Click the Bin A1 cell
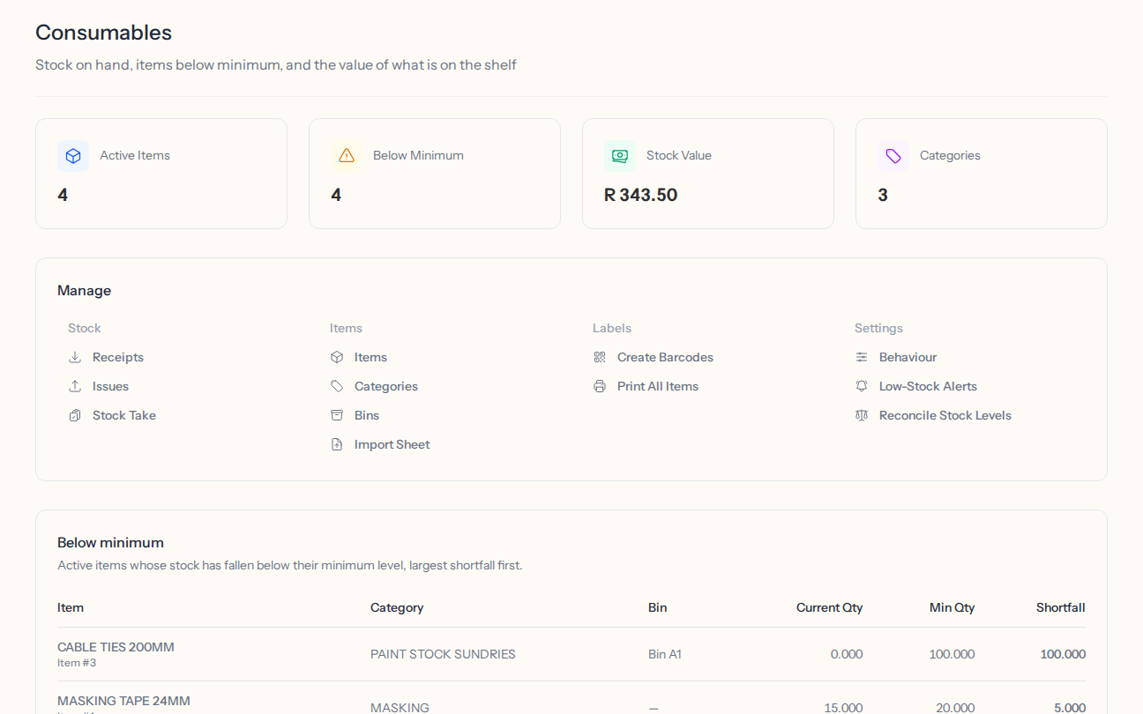The image size is (1143, 714). (665, 654)
